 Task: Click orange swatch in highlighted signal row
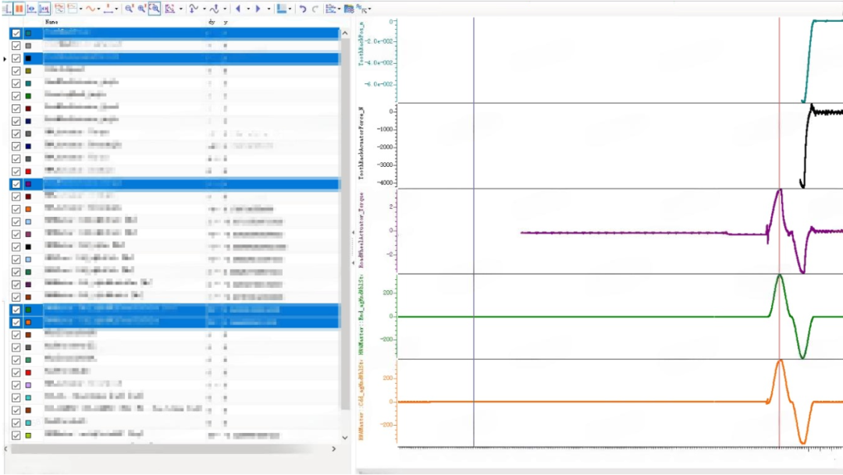[28, 322]
